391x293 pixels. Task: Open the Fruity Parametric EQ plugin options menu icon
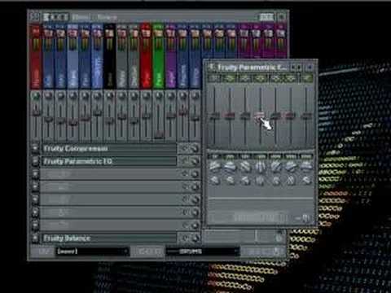pos(211,67)
